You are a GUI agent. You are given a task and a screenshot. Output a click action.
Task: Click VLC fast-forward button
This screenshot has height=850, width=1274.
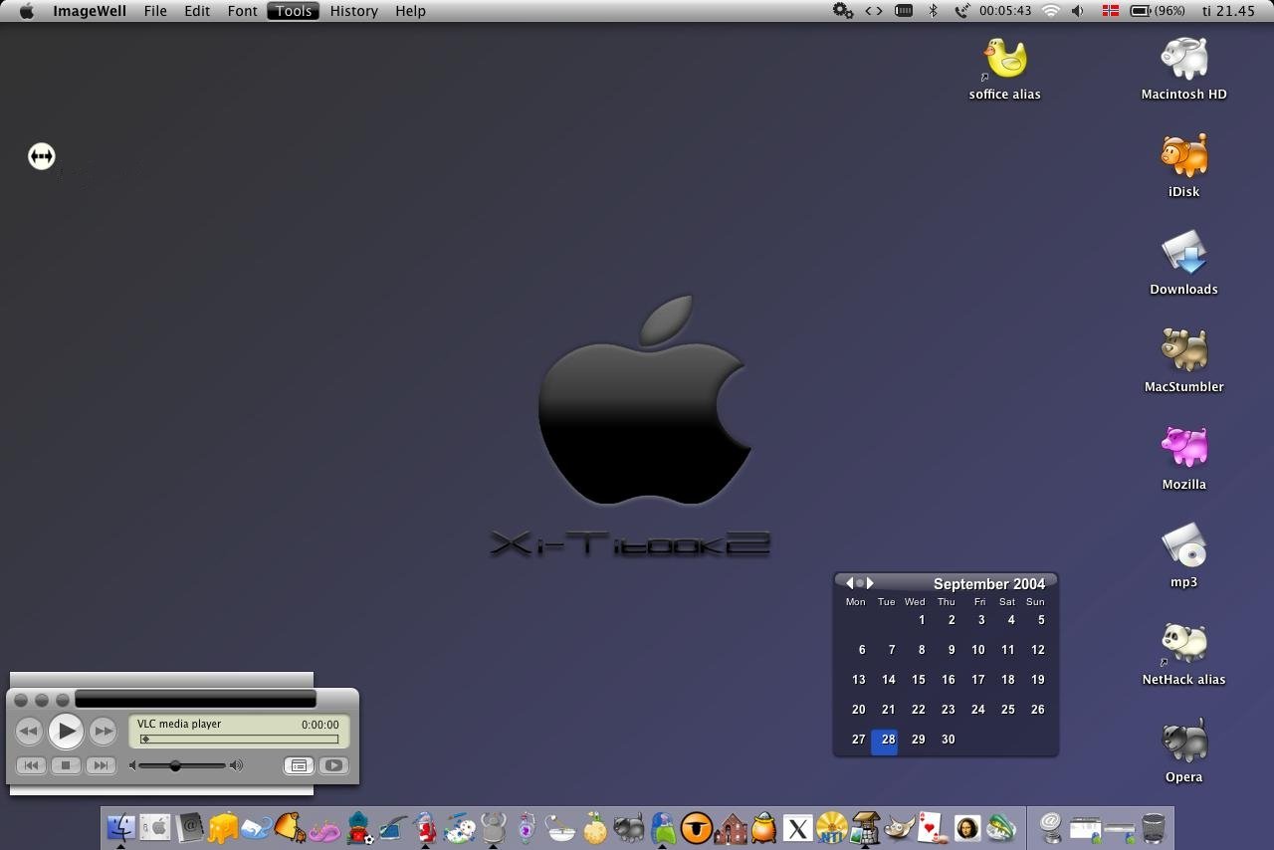coord(103,732)
